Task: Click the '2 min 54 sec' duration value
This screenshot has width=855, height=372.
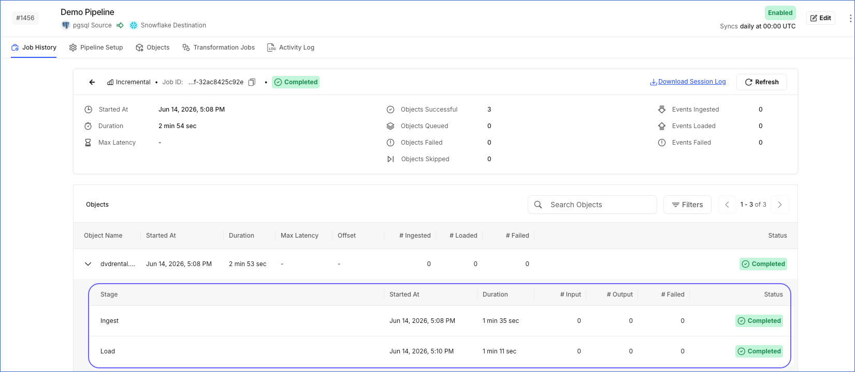Action: pos(177,126)
